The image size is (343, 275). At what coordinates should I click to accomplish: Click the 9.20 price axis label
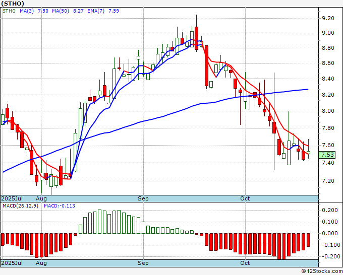328,18
